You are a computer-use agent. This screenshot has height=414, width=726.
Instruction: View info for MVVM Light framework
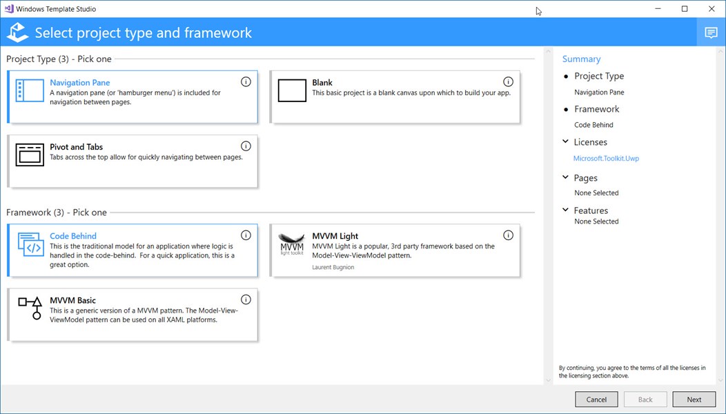(508, 235)
